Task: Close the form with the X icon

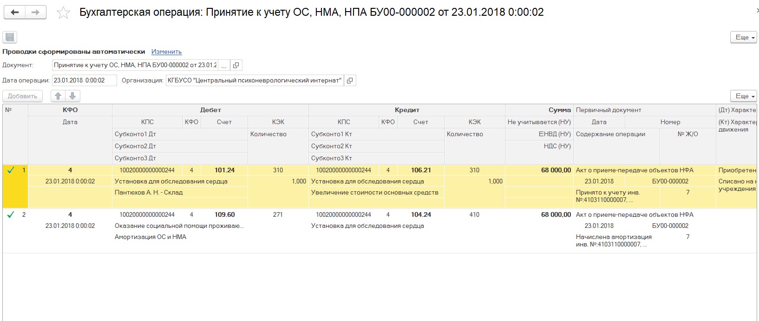Action: pyautogui.click(x=757, y=11)
